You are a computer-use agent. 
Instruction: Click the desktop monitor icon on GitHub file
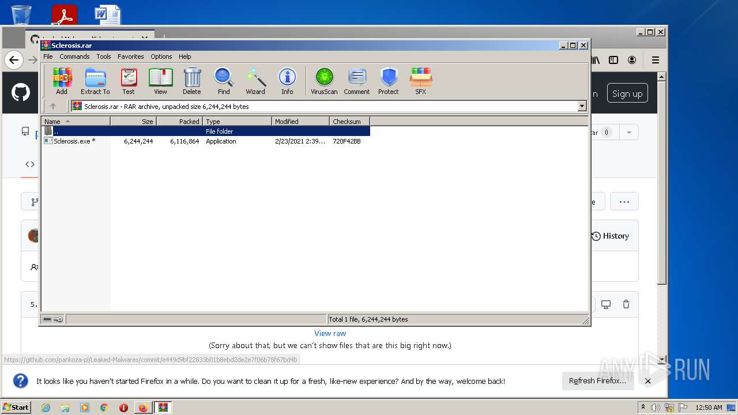[x=606, y=304]
